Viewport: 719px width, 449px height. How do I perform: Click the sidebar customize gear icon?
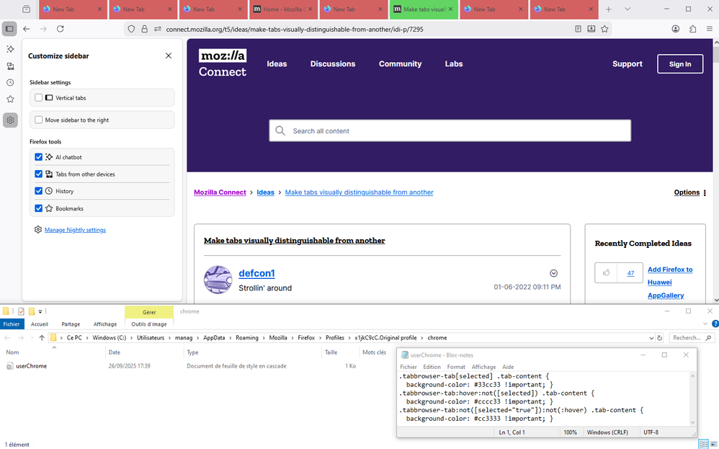10,120
